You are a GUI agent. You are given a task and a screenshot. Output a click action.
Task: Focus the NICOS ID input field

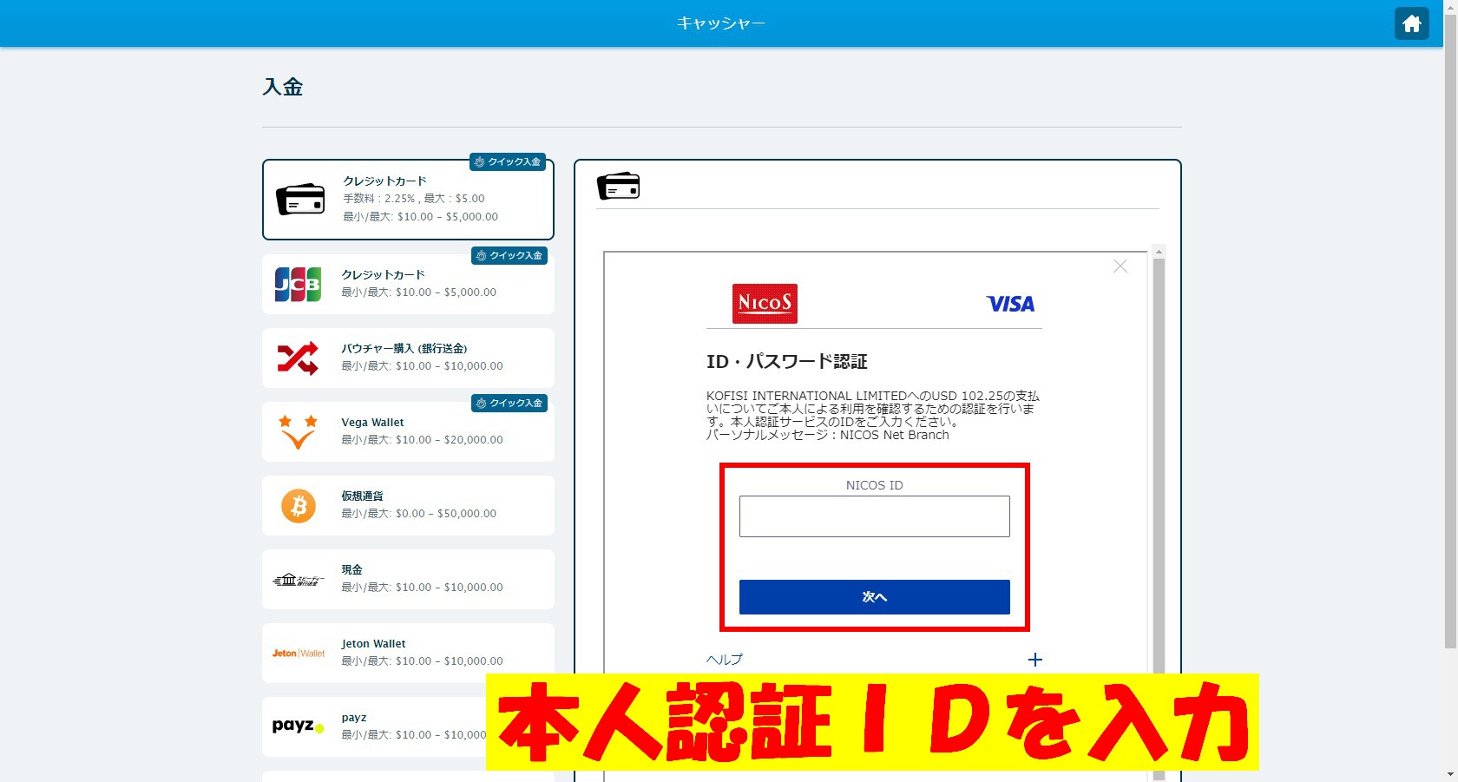(x=874, y=516)
